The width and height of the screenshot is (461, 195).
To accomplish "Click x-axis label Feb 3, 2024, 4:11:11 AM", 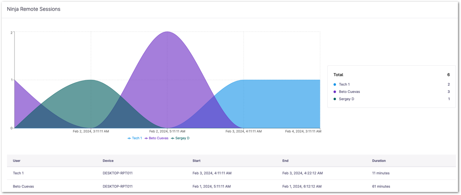I will click(244, 131).
